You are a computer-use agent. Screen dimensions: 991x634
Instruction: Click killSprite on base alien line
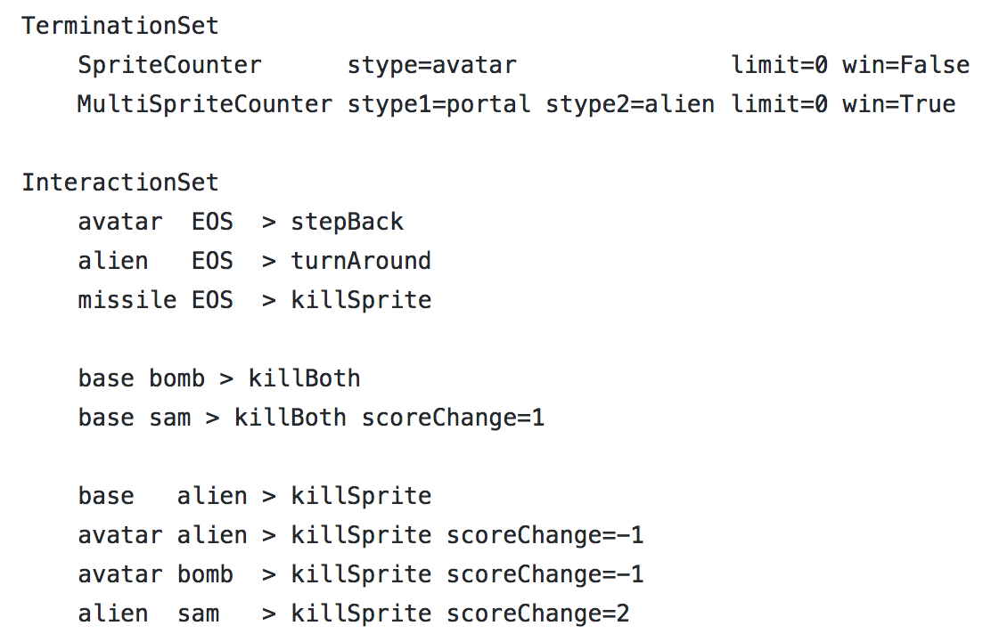click(x=361, y=496)
